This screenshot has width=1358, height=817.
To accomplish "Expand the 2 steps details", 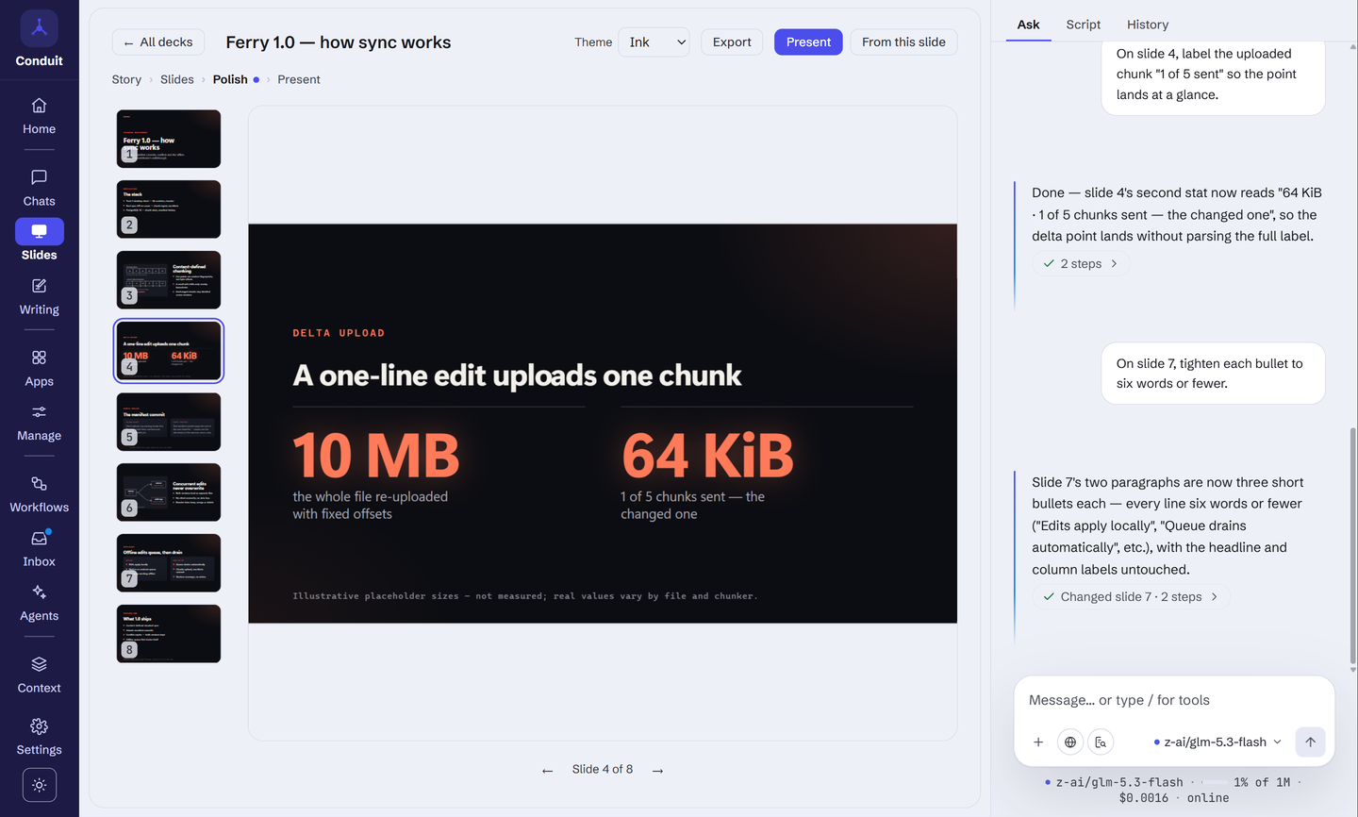I will 1081,264.
